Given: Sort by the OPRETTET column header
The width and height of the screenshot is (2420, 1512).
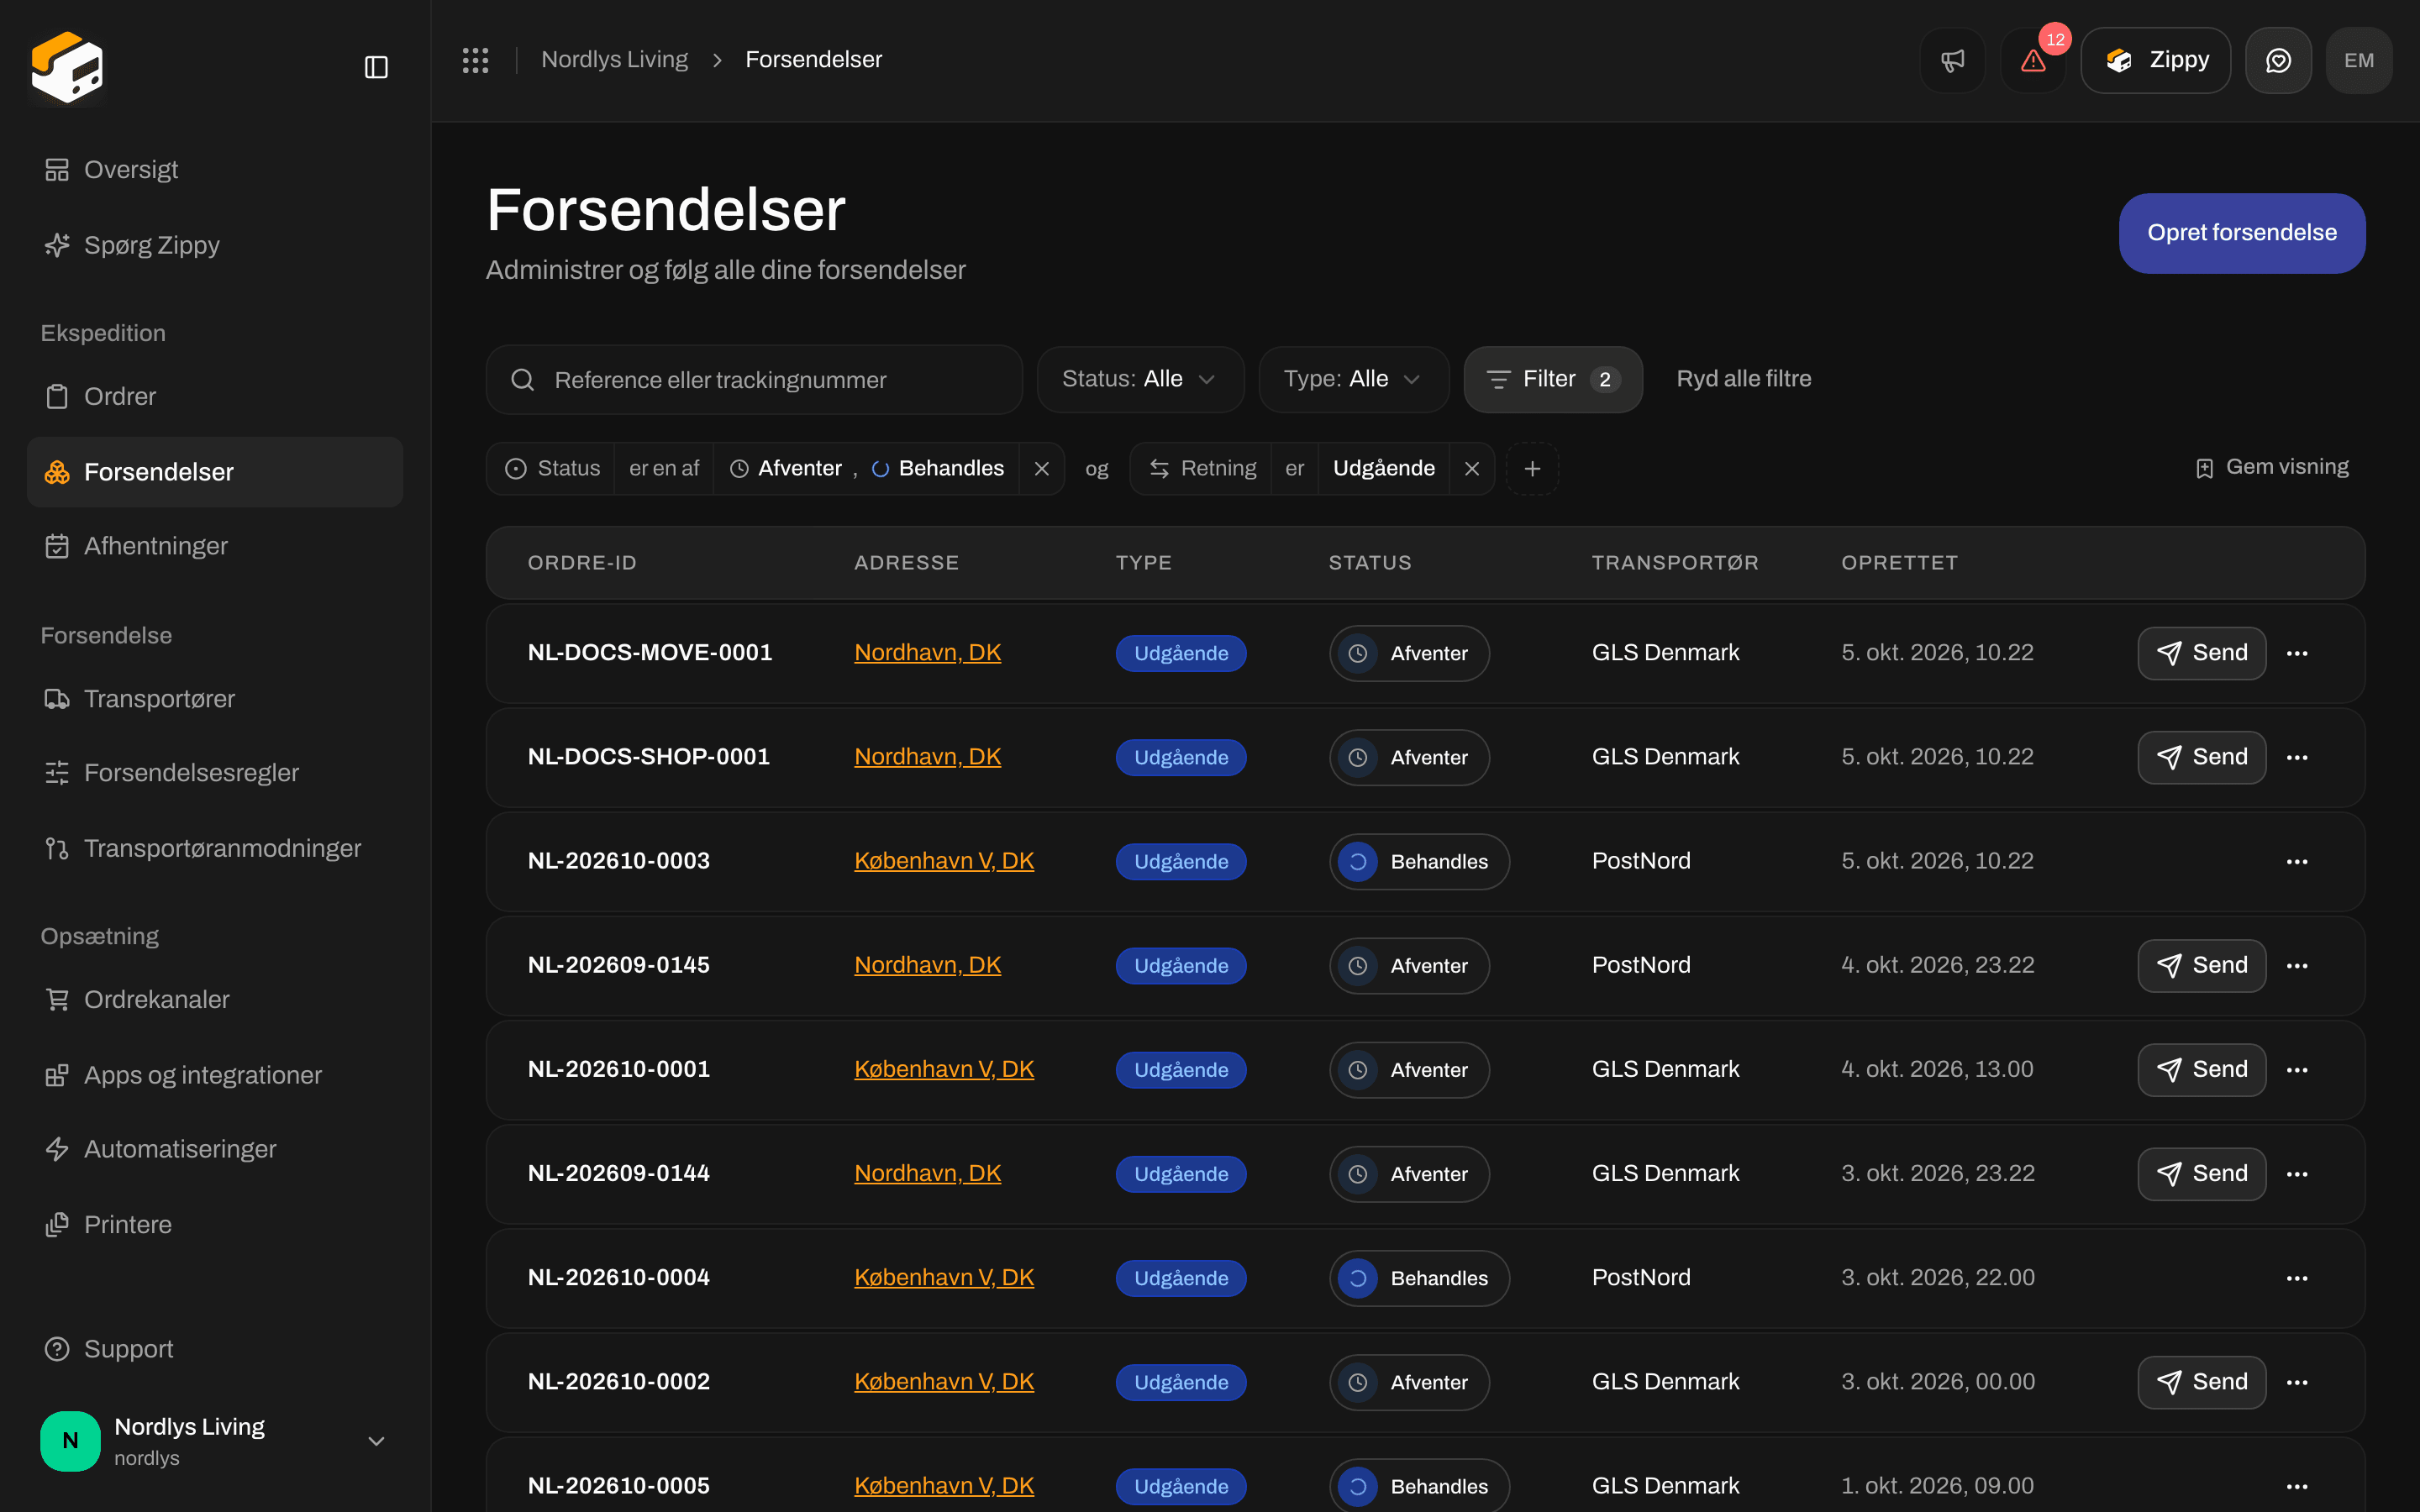Looking at the screenshot, I should (x=1899, y=563).
